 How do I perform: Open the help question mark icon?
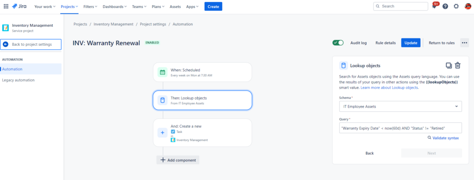[x=445, y=6]
